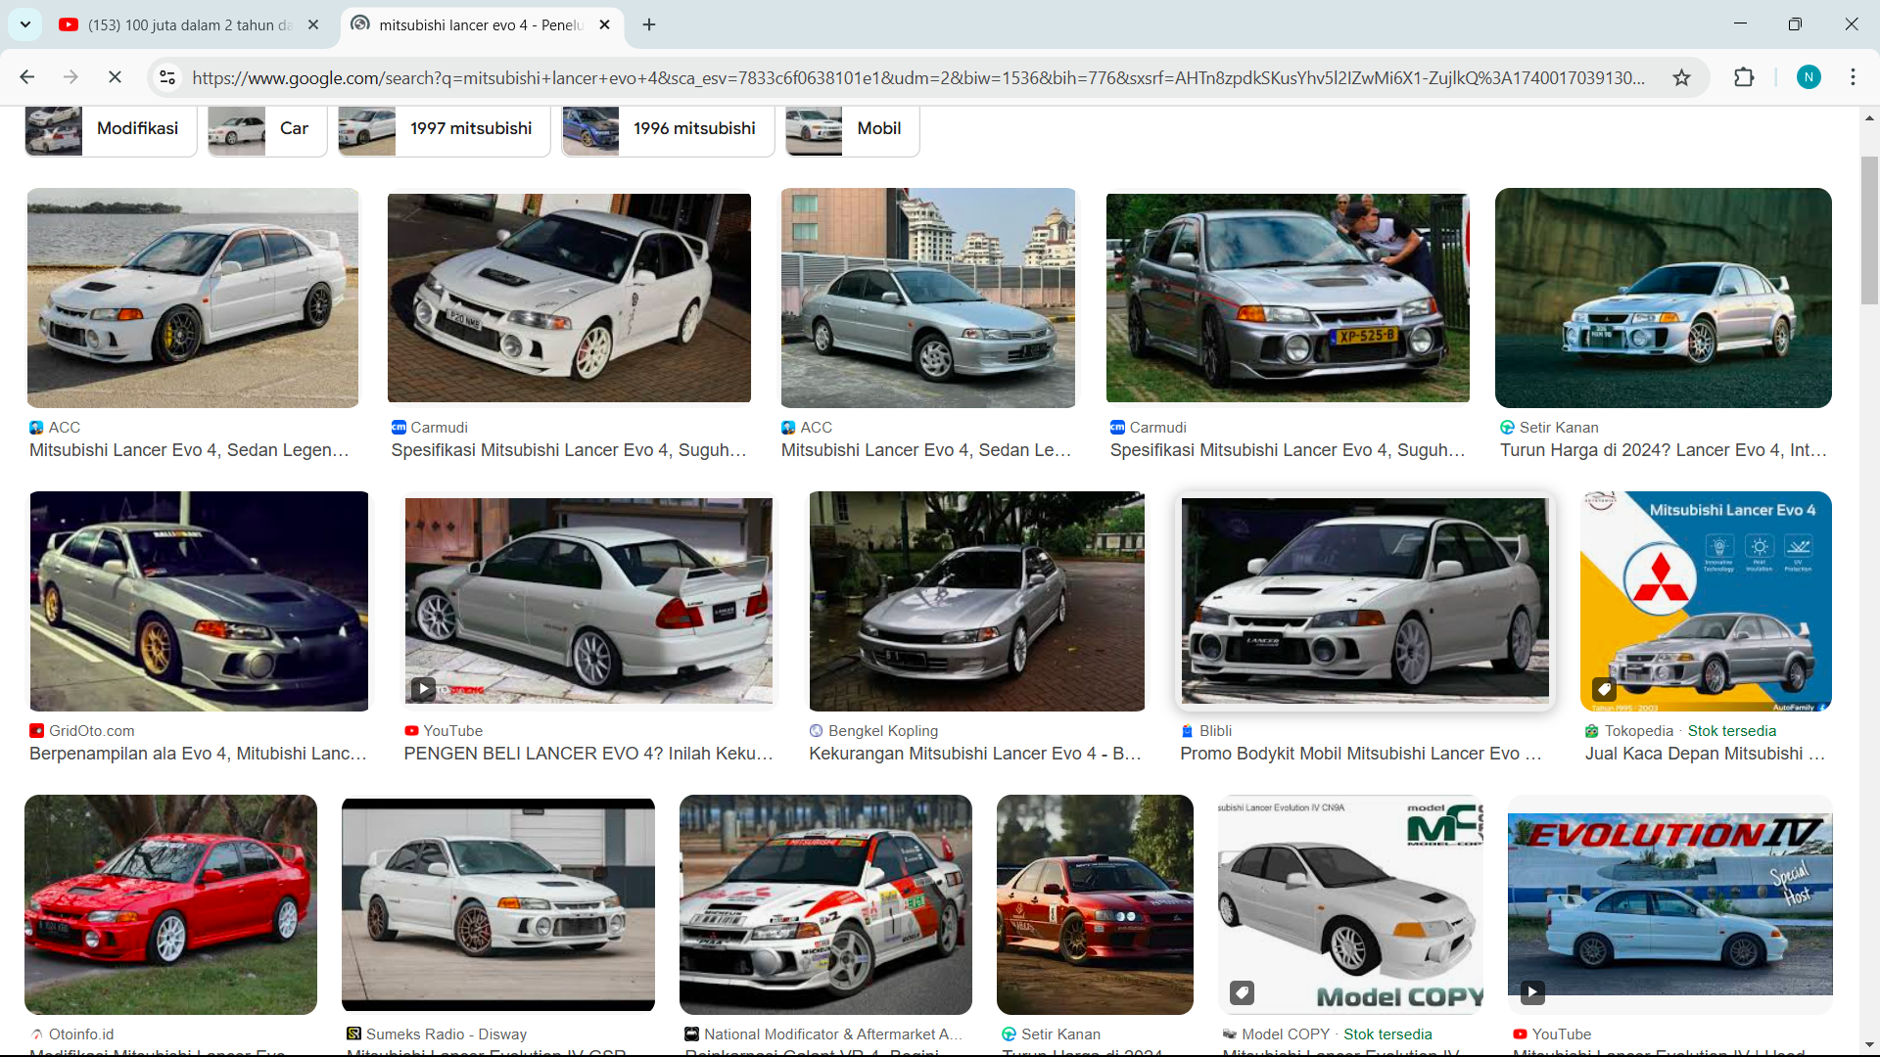1880x1057 pixels.
Task: Open the Blibli Promo Bodykit result link
Action: 1360,754
